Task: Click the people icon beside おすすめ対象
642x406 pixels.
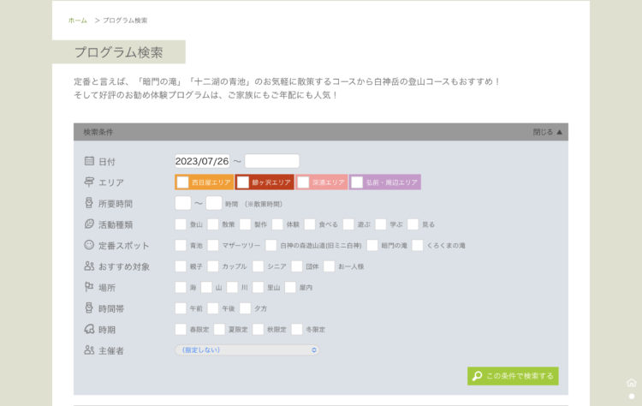Action: point(89,266)
